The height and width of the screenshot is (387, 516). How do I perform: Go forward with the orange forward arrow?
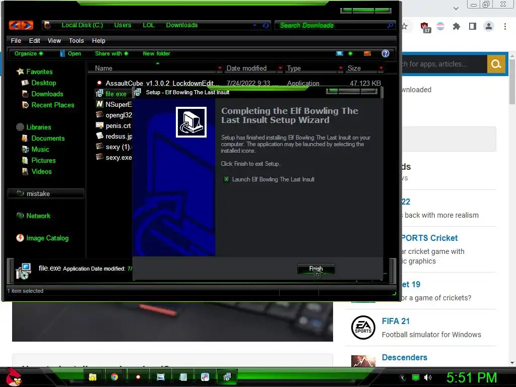click(27, 25)
